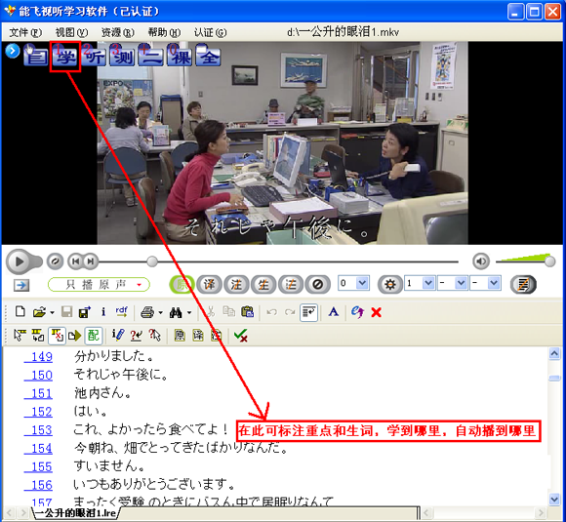Viewport: 566px width, 522px height.
Task: Toggle the 生 new words button
Action: point(263,285)
